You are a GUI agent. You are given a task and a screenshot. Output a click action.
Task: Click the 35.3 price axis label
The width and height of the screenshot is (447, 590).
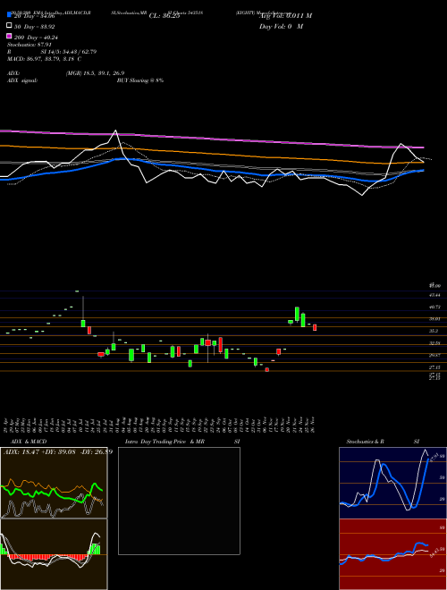pyautogui.click(x=434, y=331)
